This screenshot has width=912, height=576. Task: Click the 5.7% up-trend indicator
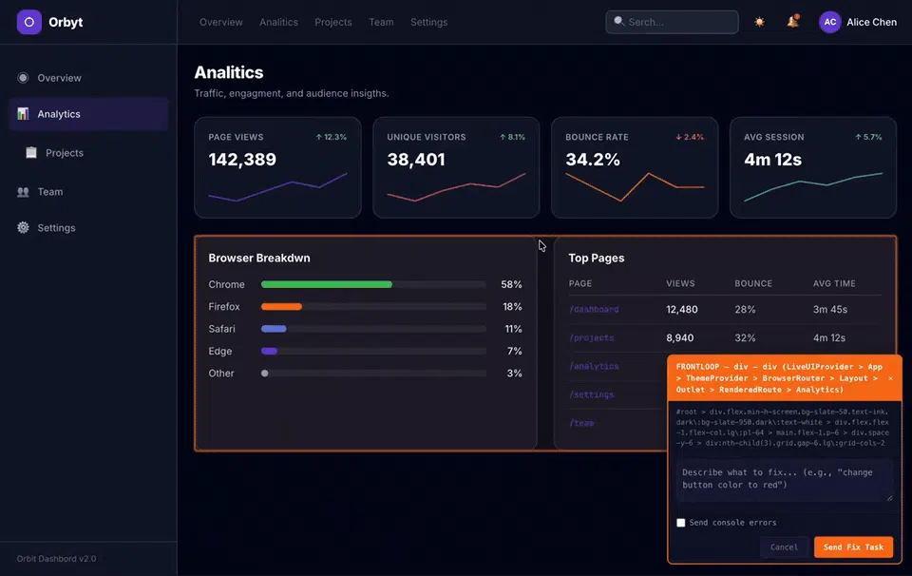coord(868,137)
